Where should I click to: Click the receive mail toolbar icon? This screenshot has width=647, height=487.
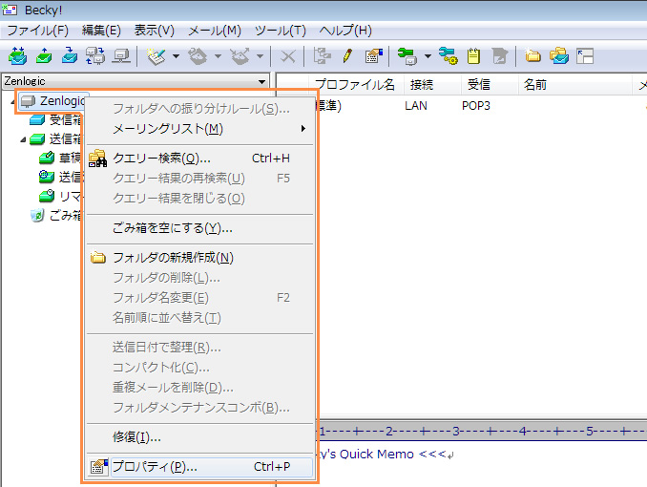point(17,56)
